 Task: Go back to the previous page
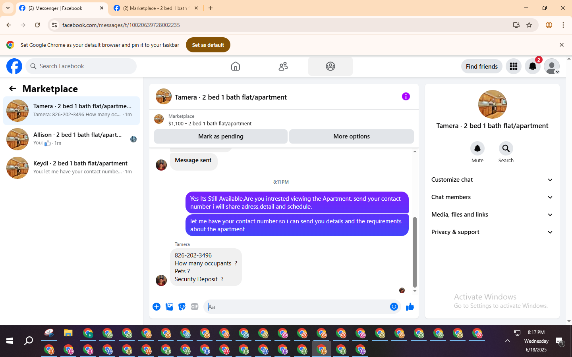pyautogui.click(x=9, y=25)
